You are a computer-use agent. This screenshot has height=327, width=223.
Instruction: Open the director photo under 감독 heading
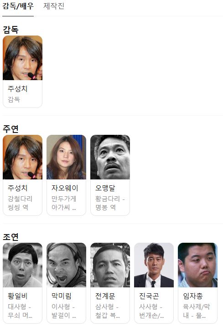(x=22, y=58)
